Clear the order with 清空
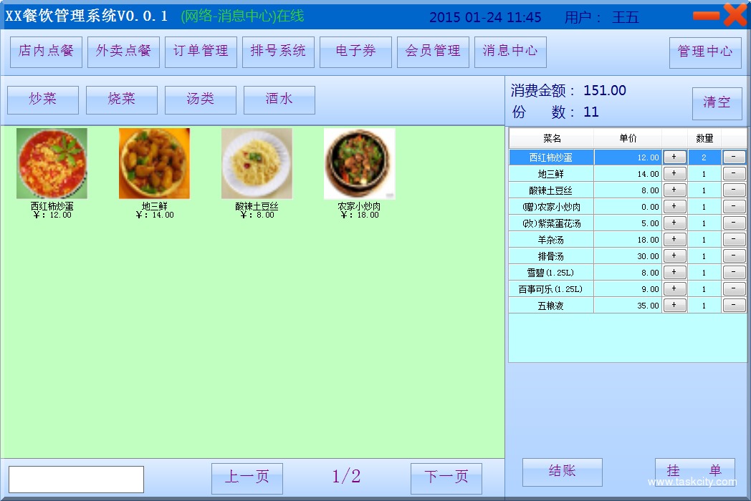 coord(717,103)
